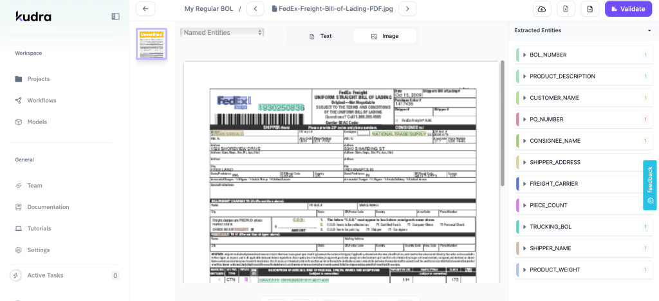Screen dimensions: 659x301
Task: Switch to the Image view tab
Action: [384, 36]
